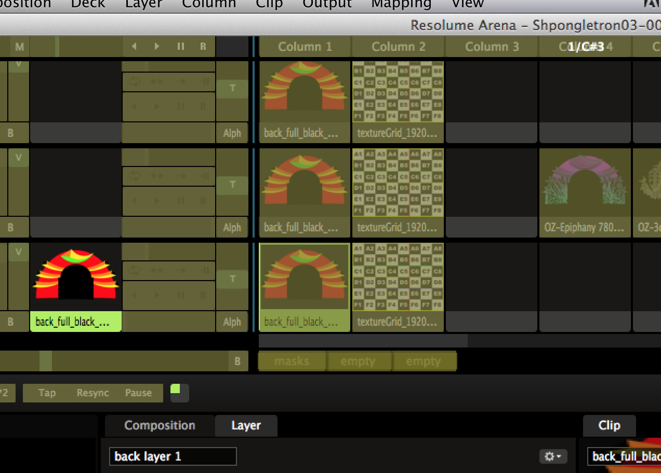The image size is (661, 473).
Task: Click the composition play forward arrow in header row
Action: coord(157,47)
